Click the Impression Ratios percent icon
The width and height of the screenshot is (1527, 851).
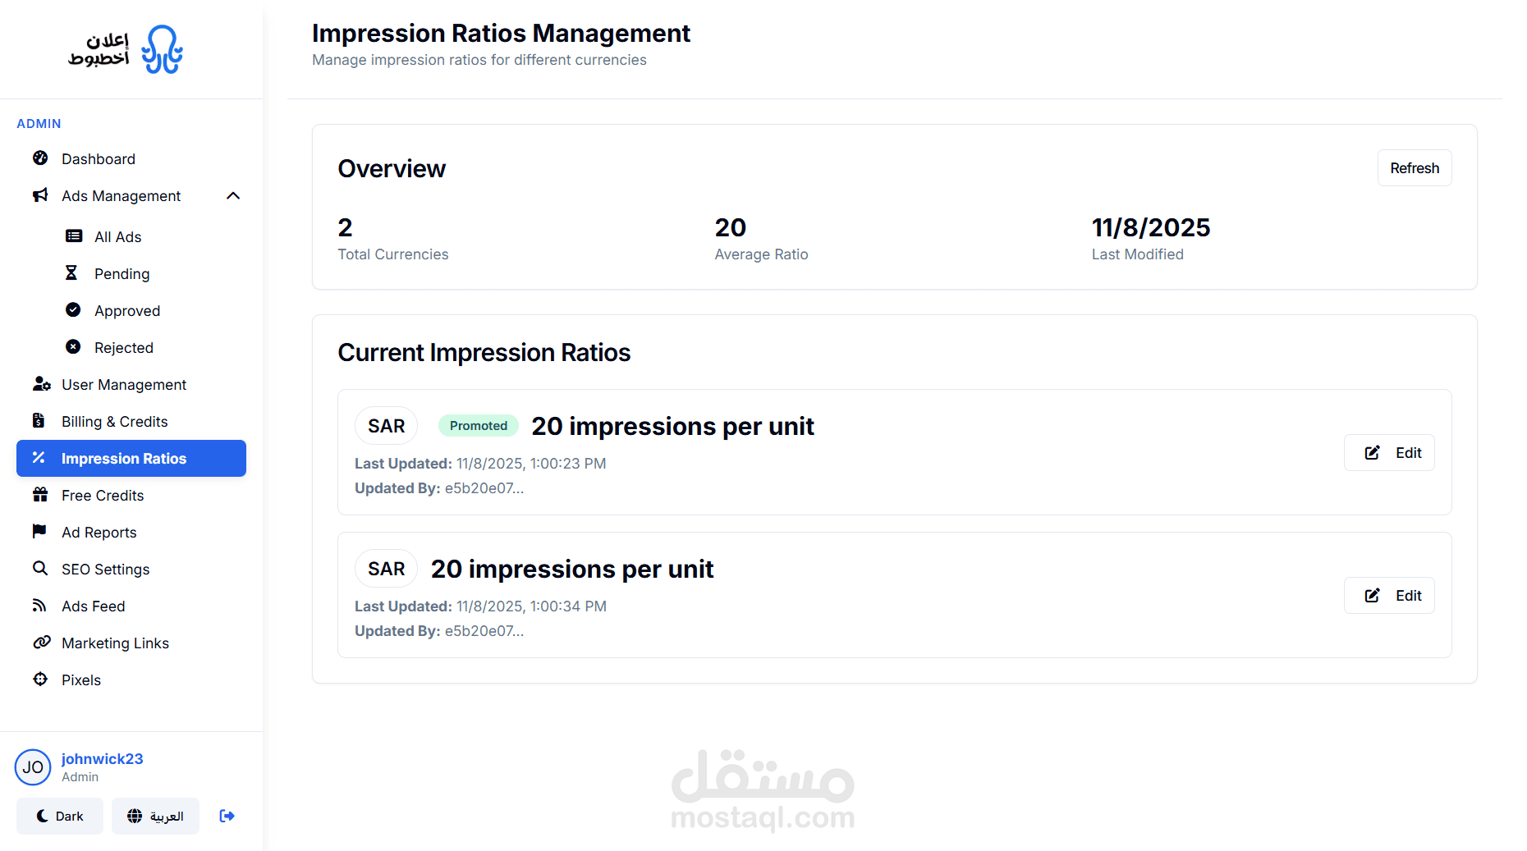pyautogui.click(x=39, y=457)
